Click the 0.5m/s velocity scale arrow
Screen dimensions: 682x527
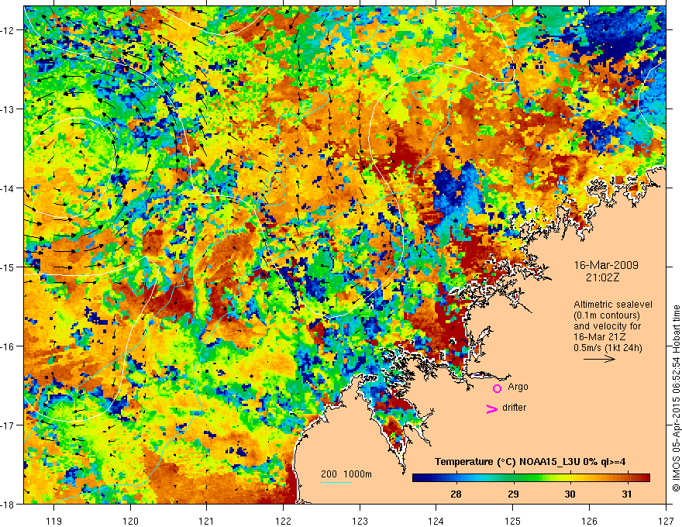(599, 359)
